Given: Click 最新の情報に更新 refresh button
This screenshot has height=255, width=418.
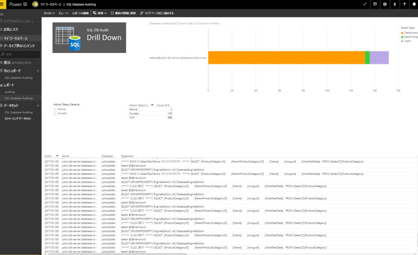Looking at the screenshot, I should [123, 13].
